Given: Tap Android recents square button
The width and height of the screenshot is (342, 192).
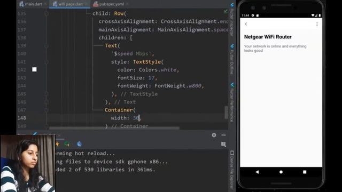Looking at the screenshot, I should pyautogui.click(x=305, y=172).
